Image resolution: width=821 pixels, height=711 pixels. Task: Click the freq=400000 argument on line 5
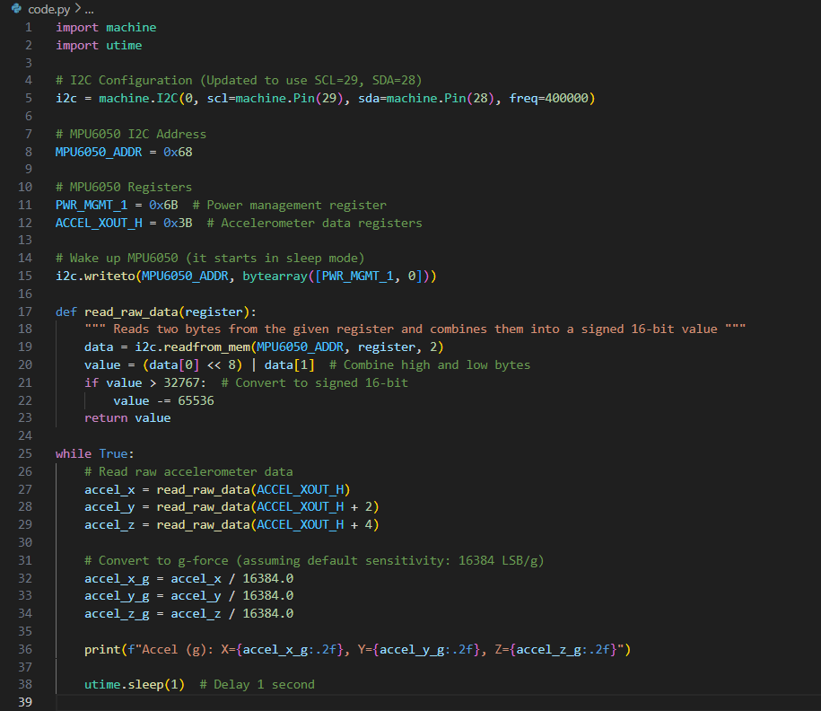[x=547, y=98]
